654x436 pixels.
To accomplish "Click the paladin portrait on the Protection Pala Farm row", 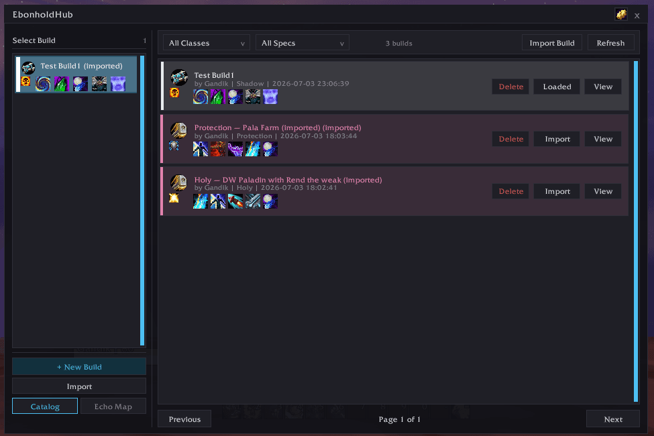I will 179,130.
